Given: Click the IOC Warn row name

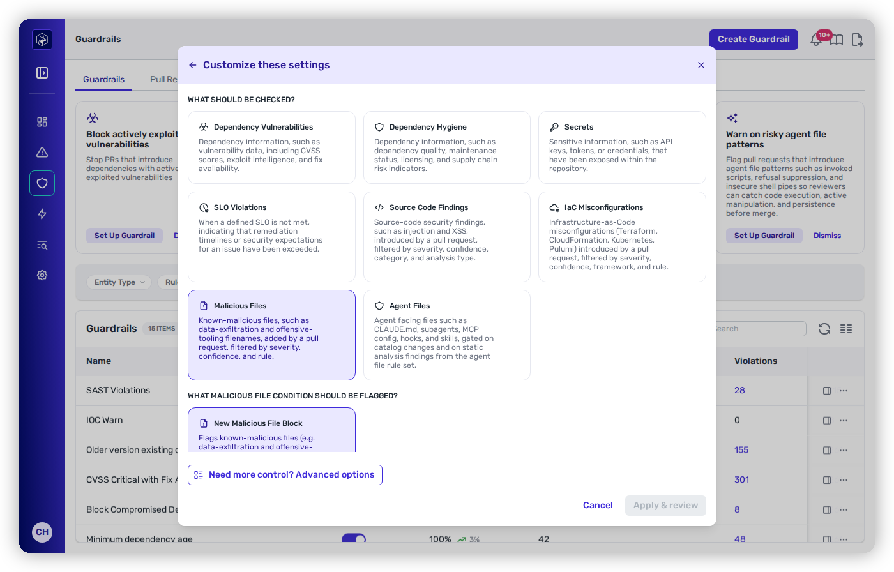Looking at the screenshot, I should point(104,420).
